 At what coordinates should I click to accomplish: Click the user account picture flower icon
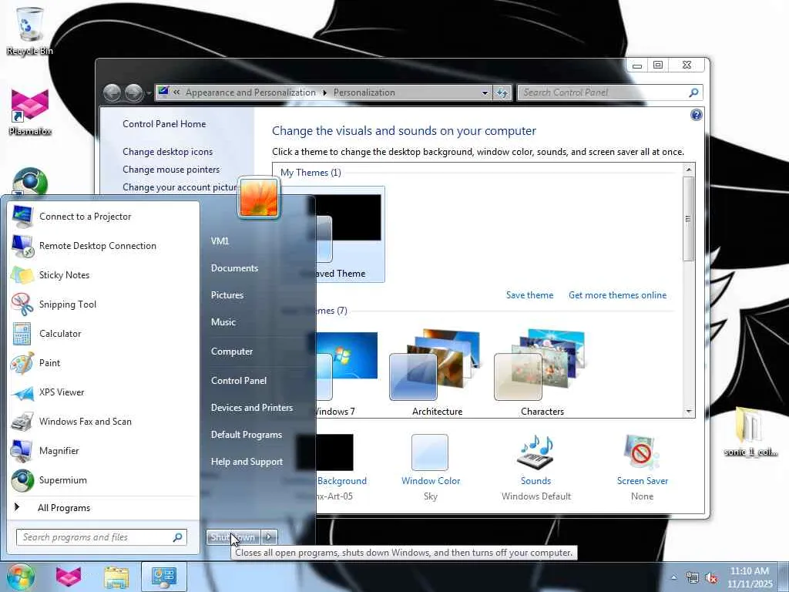click(259, 198)
